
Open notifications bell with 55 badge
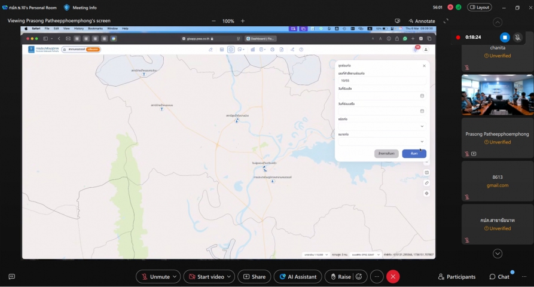(x=416, y=49)
